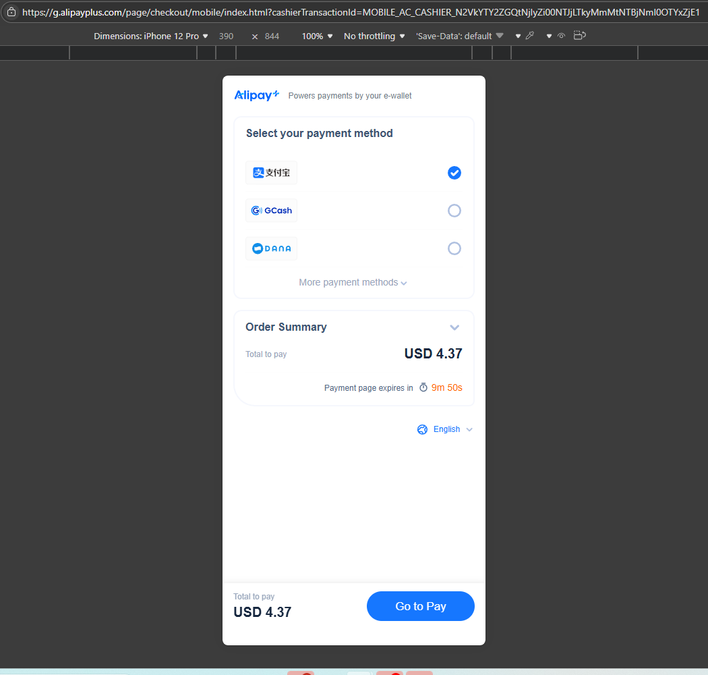The image size is (708, 675).
Task: Select the GCash radio button
Action: (454, 211)
